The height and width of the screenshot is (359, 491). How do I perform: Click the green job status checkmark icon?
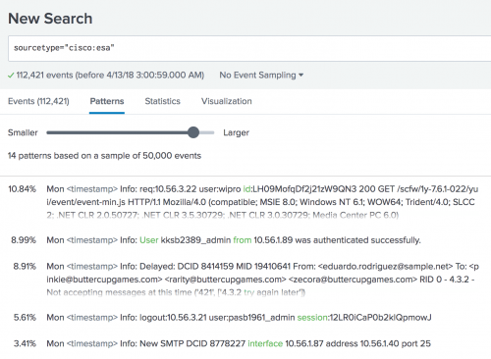(x=11, y=76)
